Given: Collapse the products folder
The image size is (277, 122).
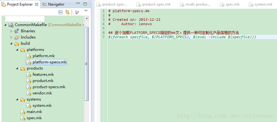Looking at the screenshot, I should 17,68.
